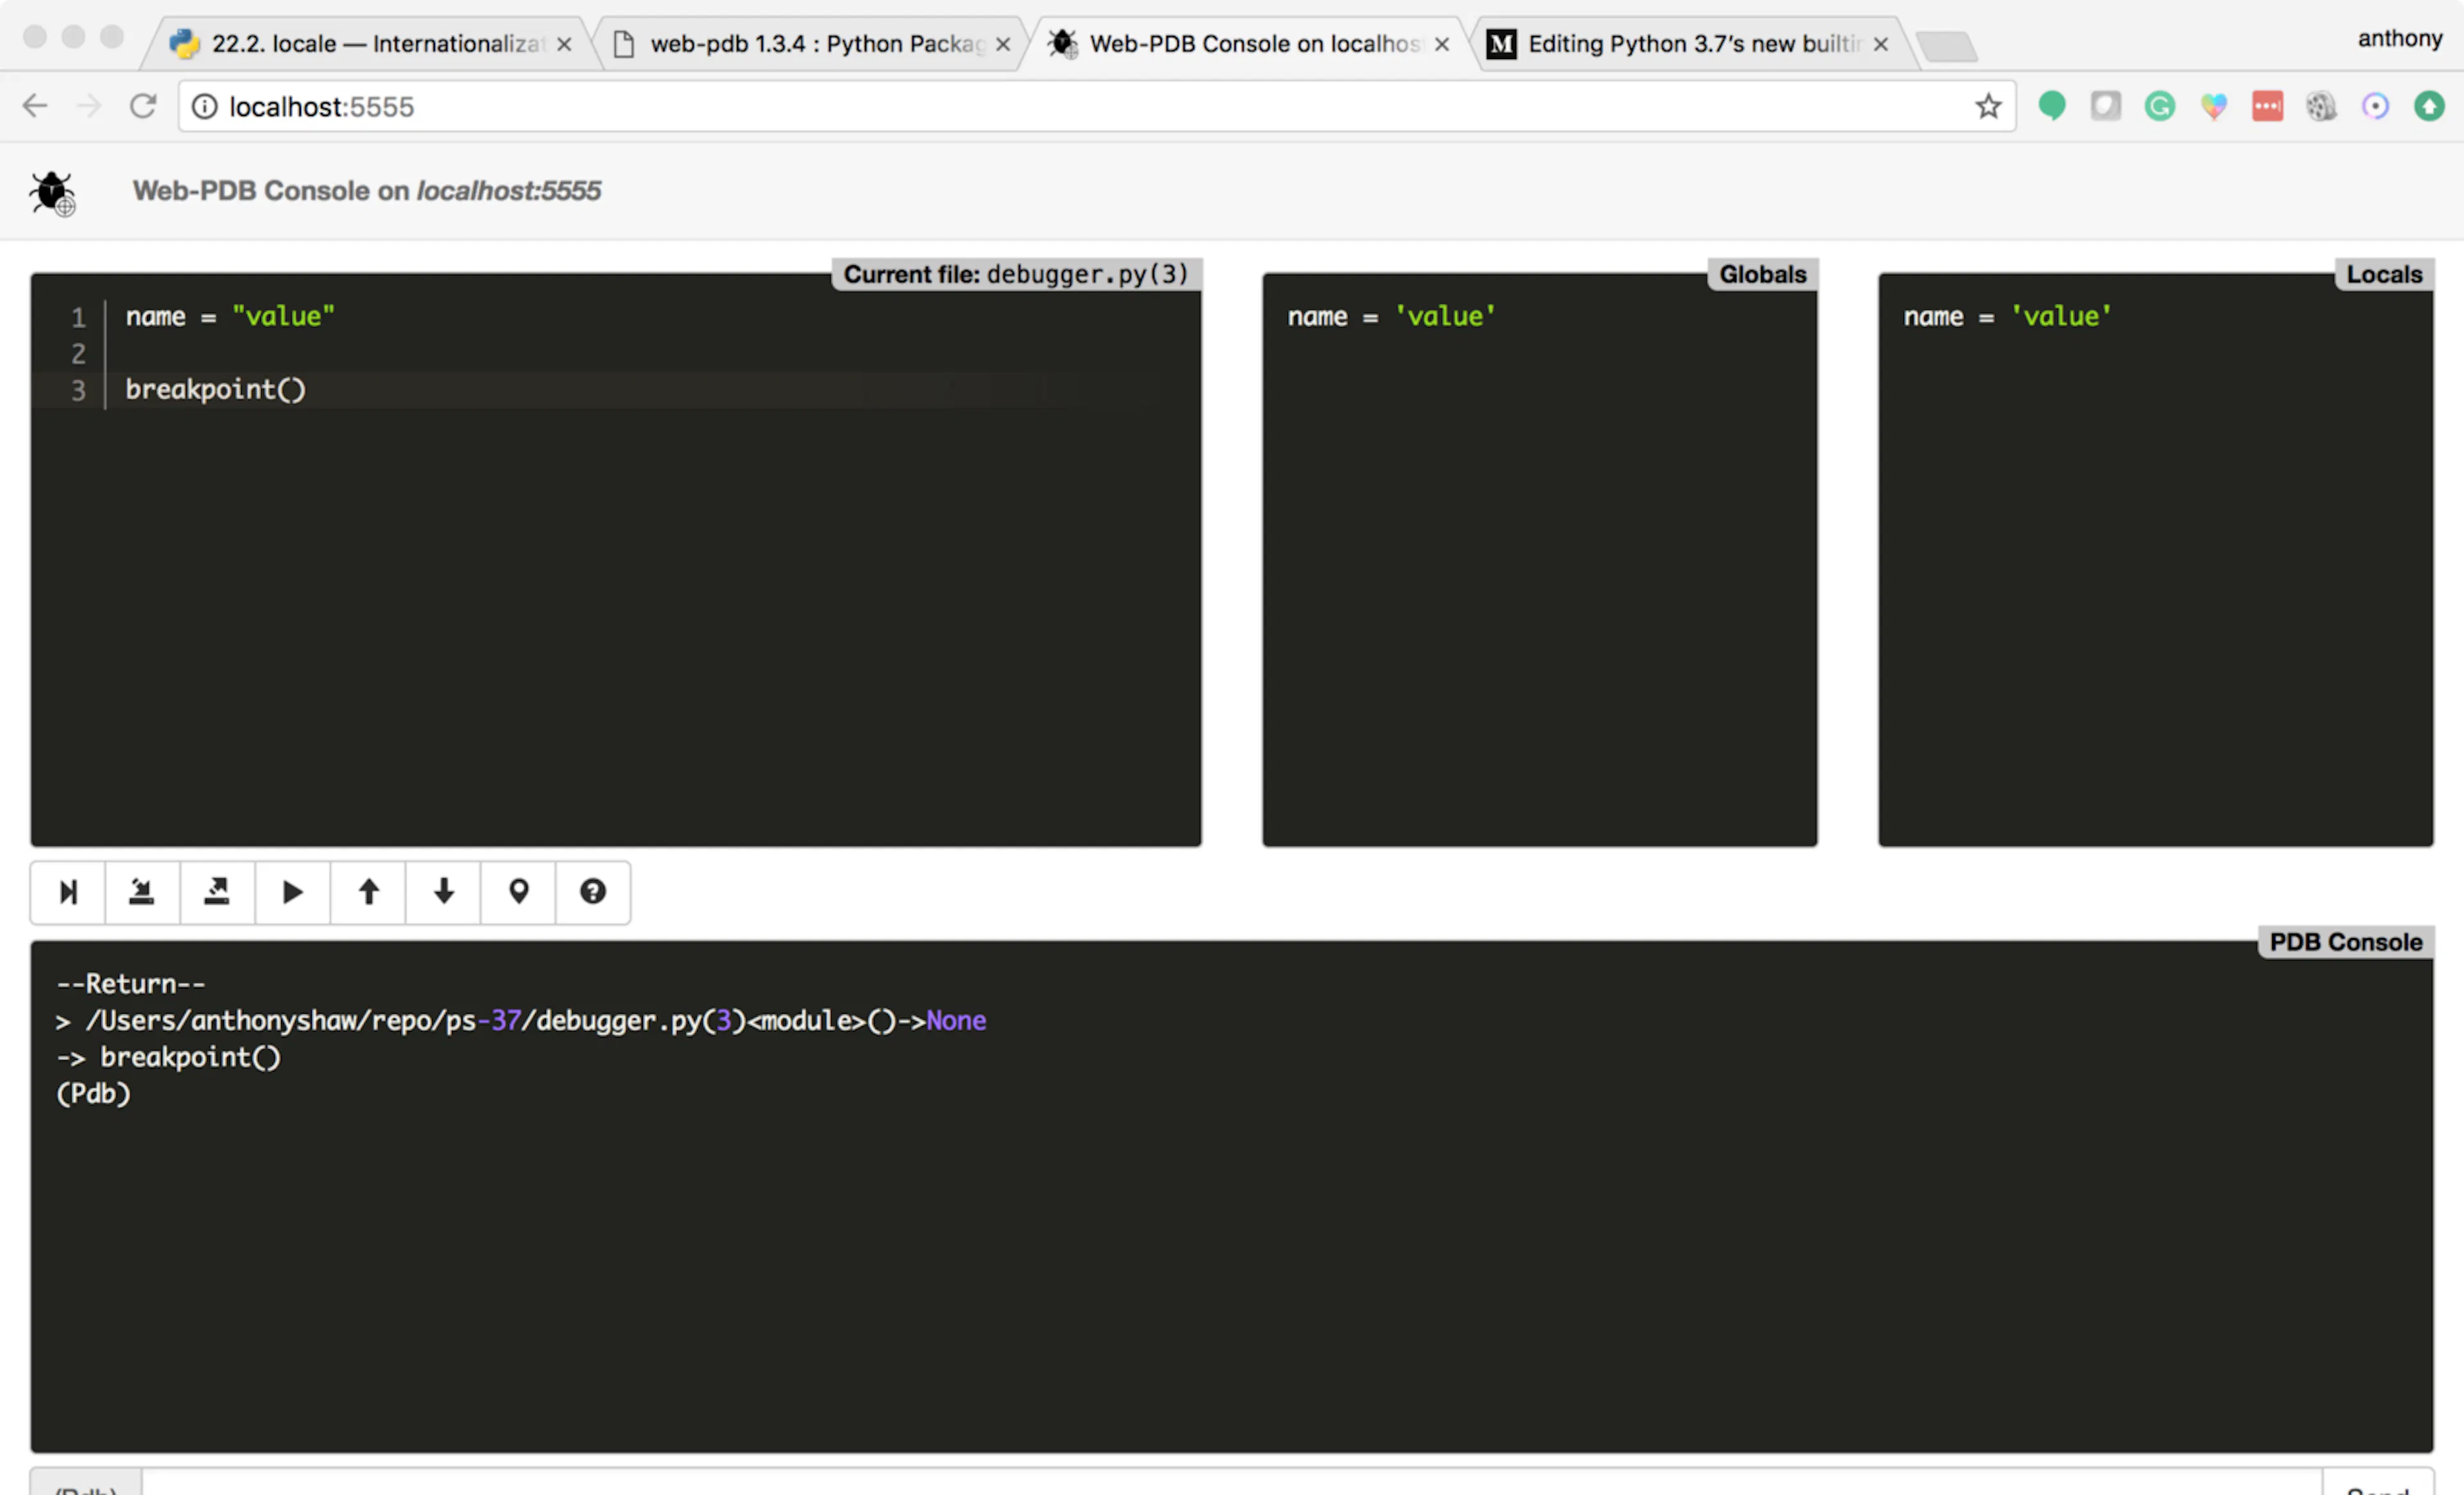Move up the stack with up arrow
Screen dimensions: 2464x1495
pyautogui.click(x=368, y=891)
